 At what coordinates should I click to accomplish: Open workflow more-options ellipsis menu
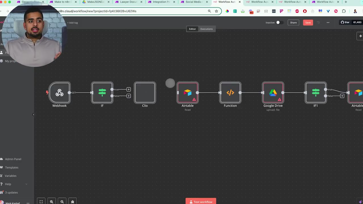pyautogui.click(x=328, y=22)
